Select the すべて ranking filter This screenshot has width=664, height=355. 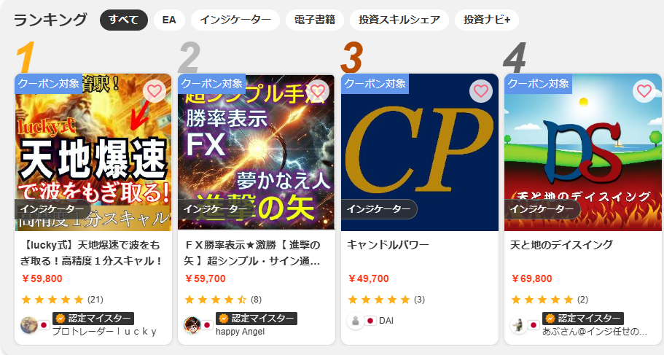click(x=124, y=20)
